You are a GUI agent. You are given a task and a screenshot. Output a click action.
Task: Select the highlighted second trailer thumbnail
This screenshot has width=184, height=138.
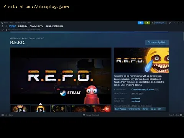41,108
